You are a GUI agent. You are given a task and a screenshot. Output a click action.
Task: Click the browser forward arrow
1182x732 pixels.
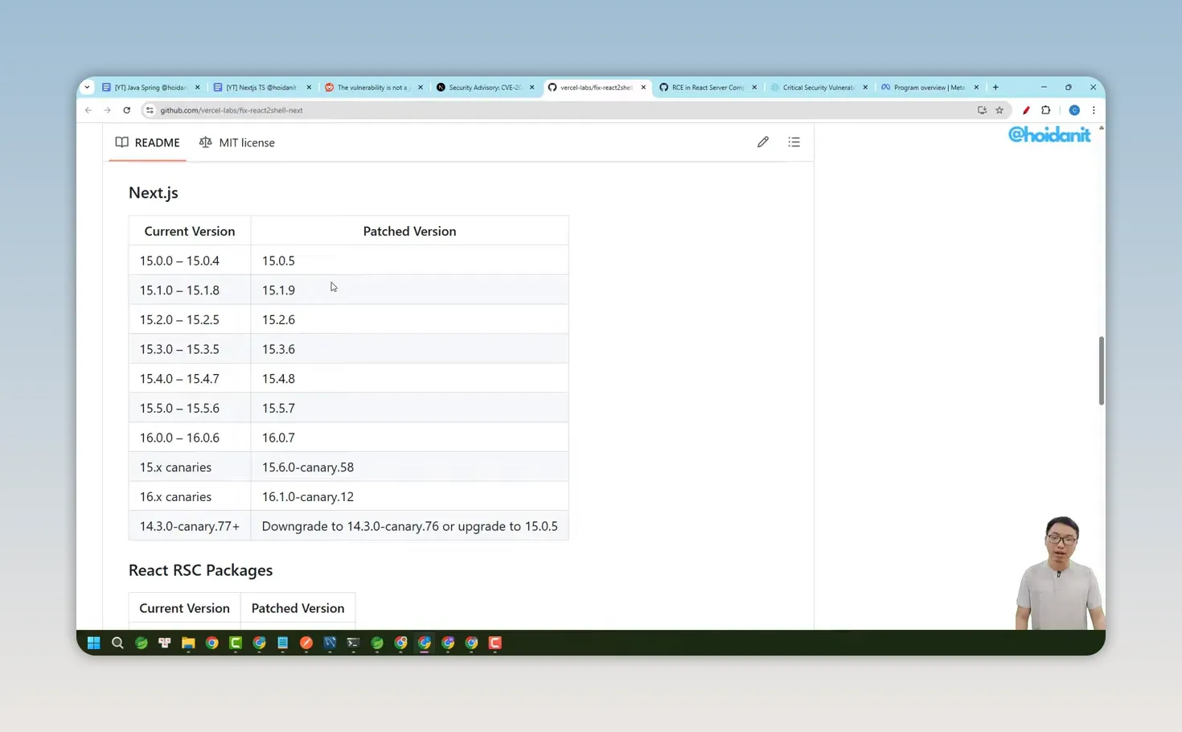(107, 110)
